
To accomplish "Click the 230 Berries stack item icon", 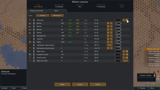I will pyautogui.click(x=30, y=23).
